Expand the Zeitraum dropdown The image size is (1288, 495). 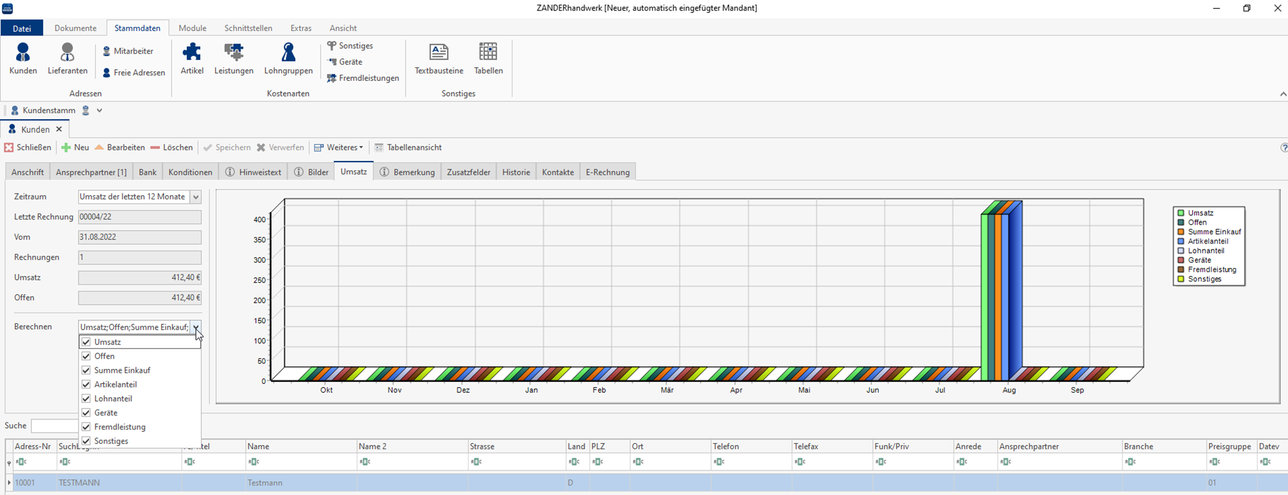pos(196,197)
